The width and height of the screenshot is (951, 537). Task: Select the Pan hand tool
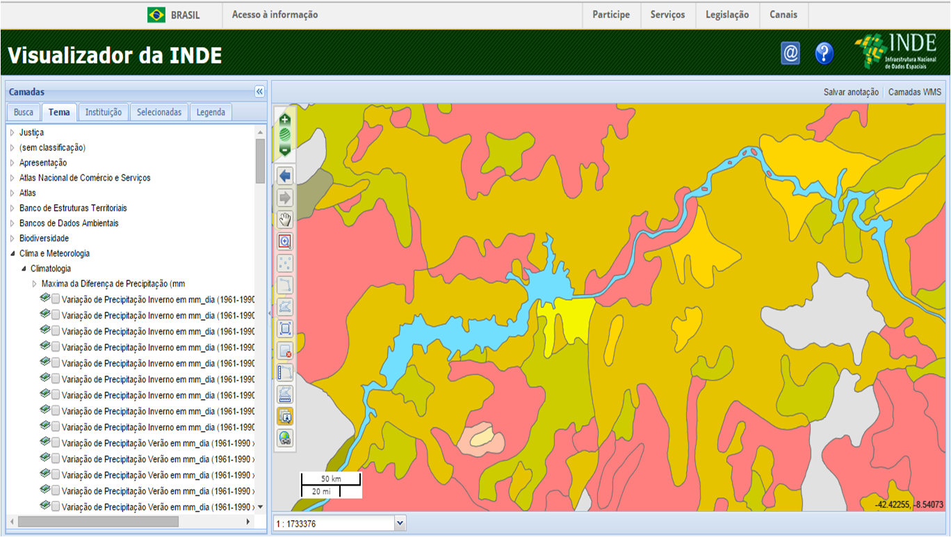click(x=285, y=220)
